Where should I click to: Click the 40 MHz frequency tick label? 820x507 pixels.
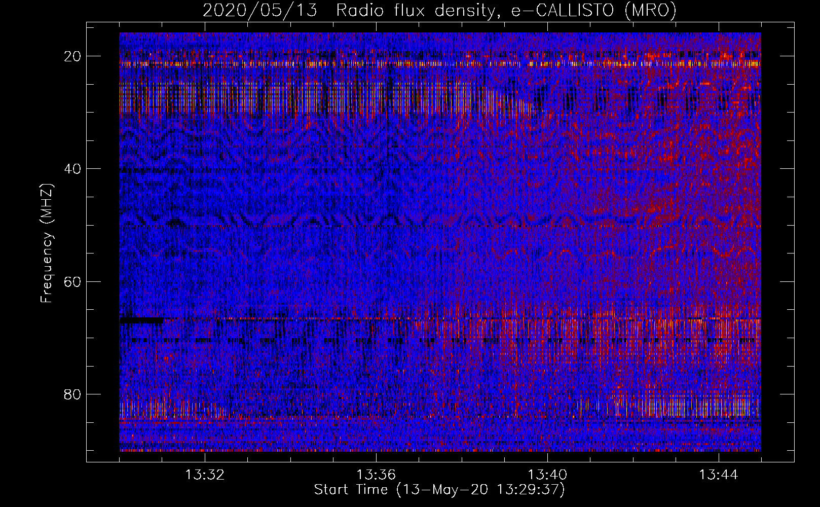point(72,169)
